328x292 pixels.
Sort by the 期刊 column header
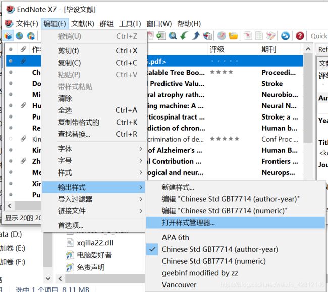(280, 49)
